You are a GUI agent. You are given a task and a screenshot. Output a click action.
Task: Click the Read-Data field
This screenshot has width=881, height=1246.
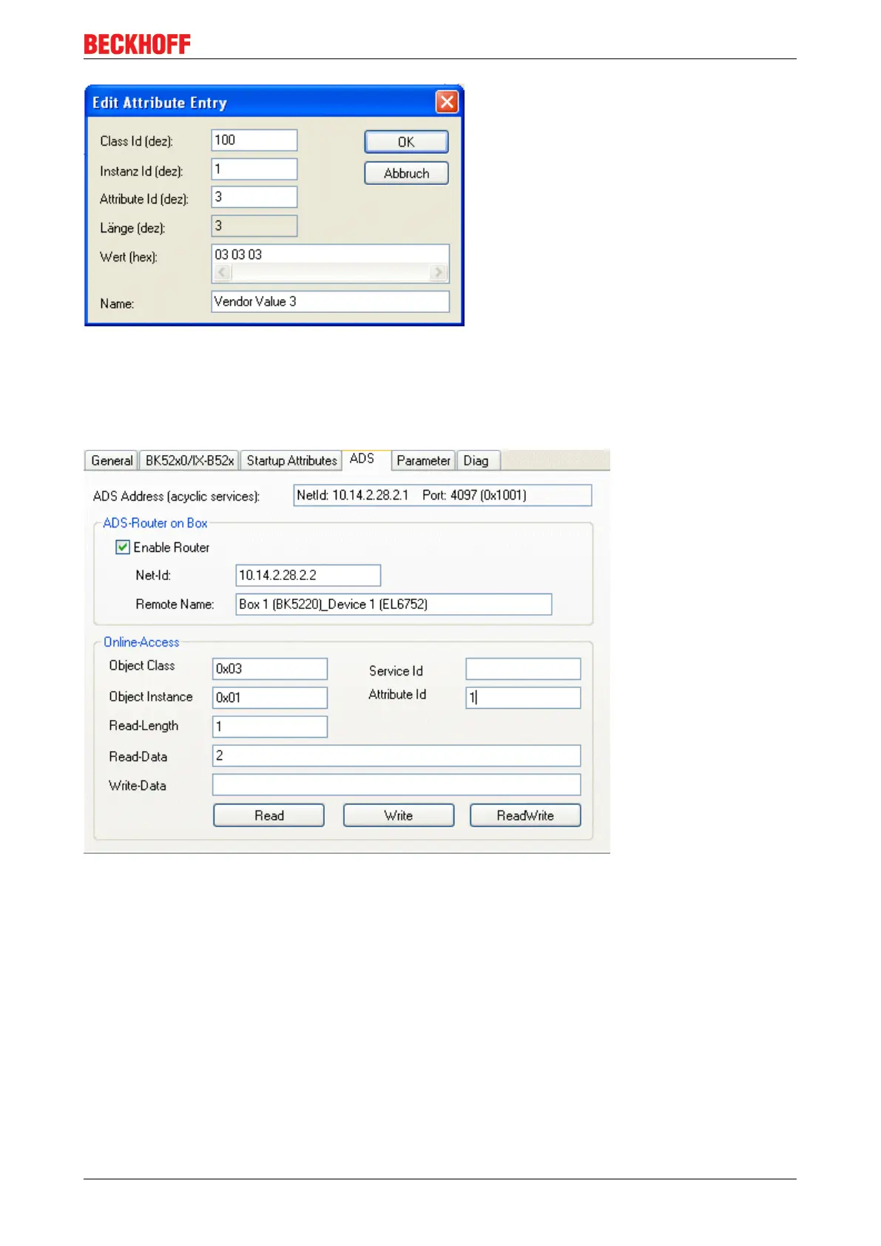(x=396, y=755)
